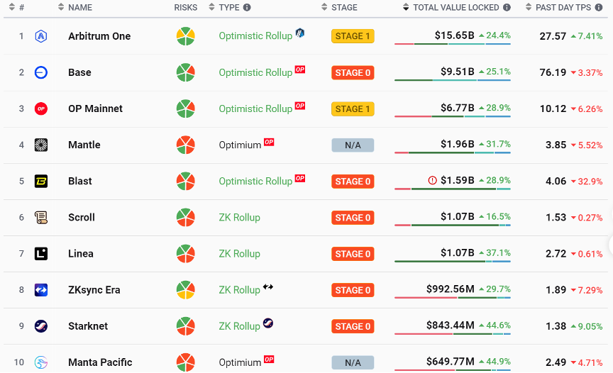This screenshot has width=613, height=373.
Task: Sort the table by Name column
Action: tap(79, 7)
